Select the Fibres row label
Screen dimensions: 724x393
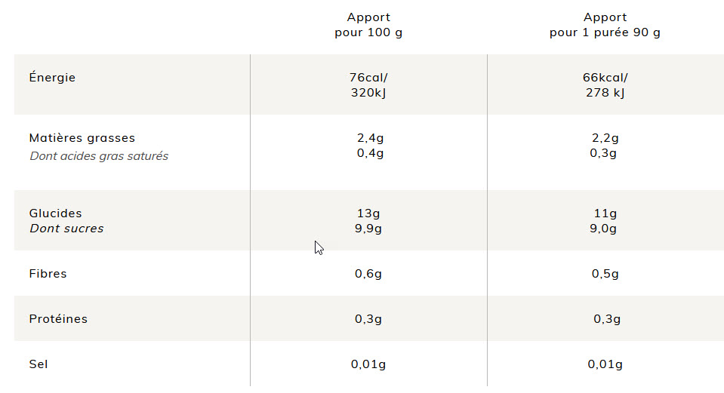coord(48,274)
